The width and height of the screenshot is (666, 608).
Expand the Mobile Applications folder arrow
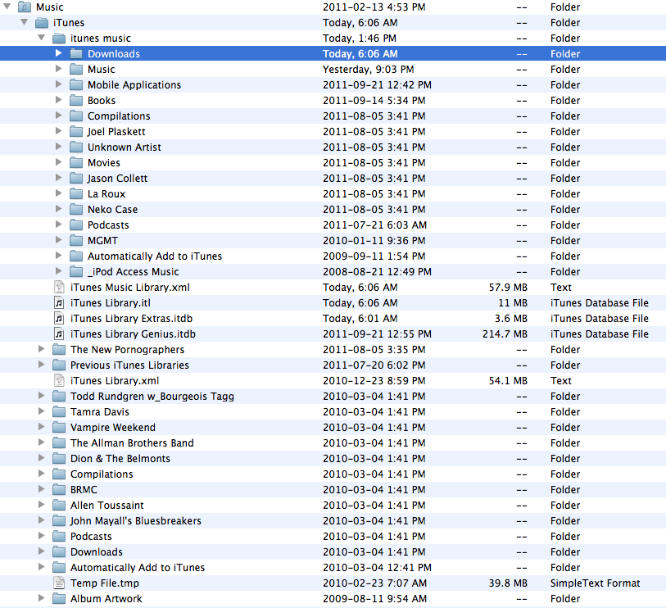pyautogui.click(x=59, y=84)
